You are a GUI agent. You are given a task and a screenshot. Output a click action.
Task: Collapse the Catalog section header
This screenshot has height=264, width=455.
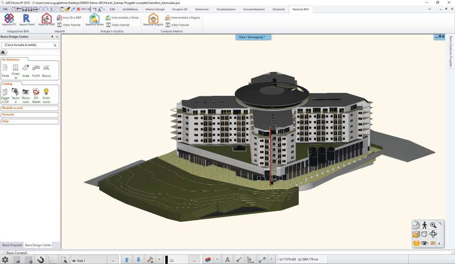tap(7, 84)
